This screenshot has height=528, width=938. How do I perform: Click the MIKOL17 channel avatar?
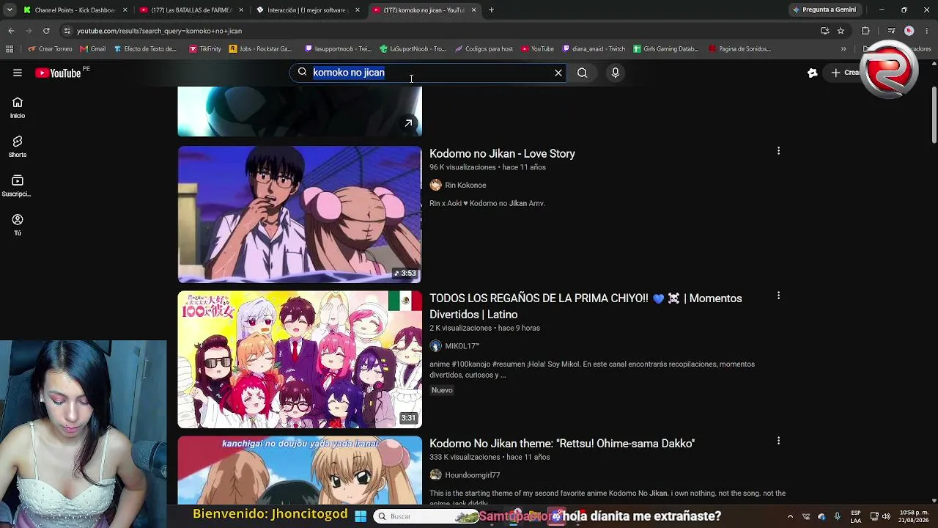click(x=436, y=346)
